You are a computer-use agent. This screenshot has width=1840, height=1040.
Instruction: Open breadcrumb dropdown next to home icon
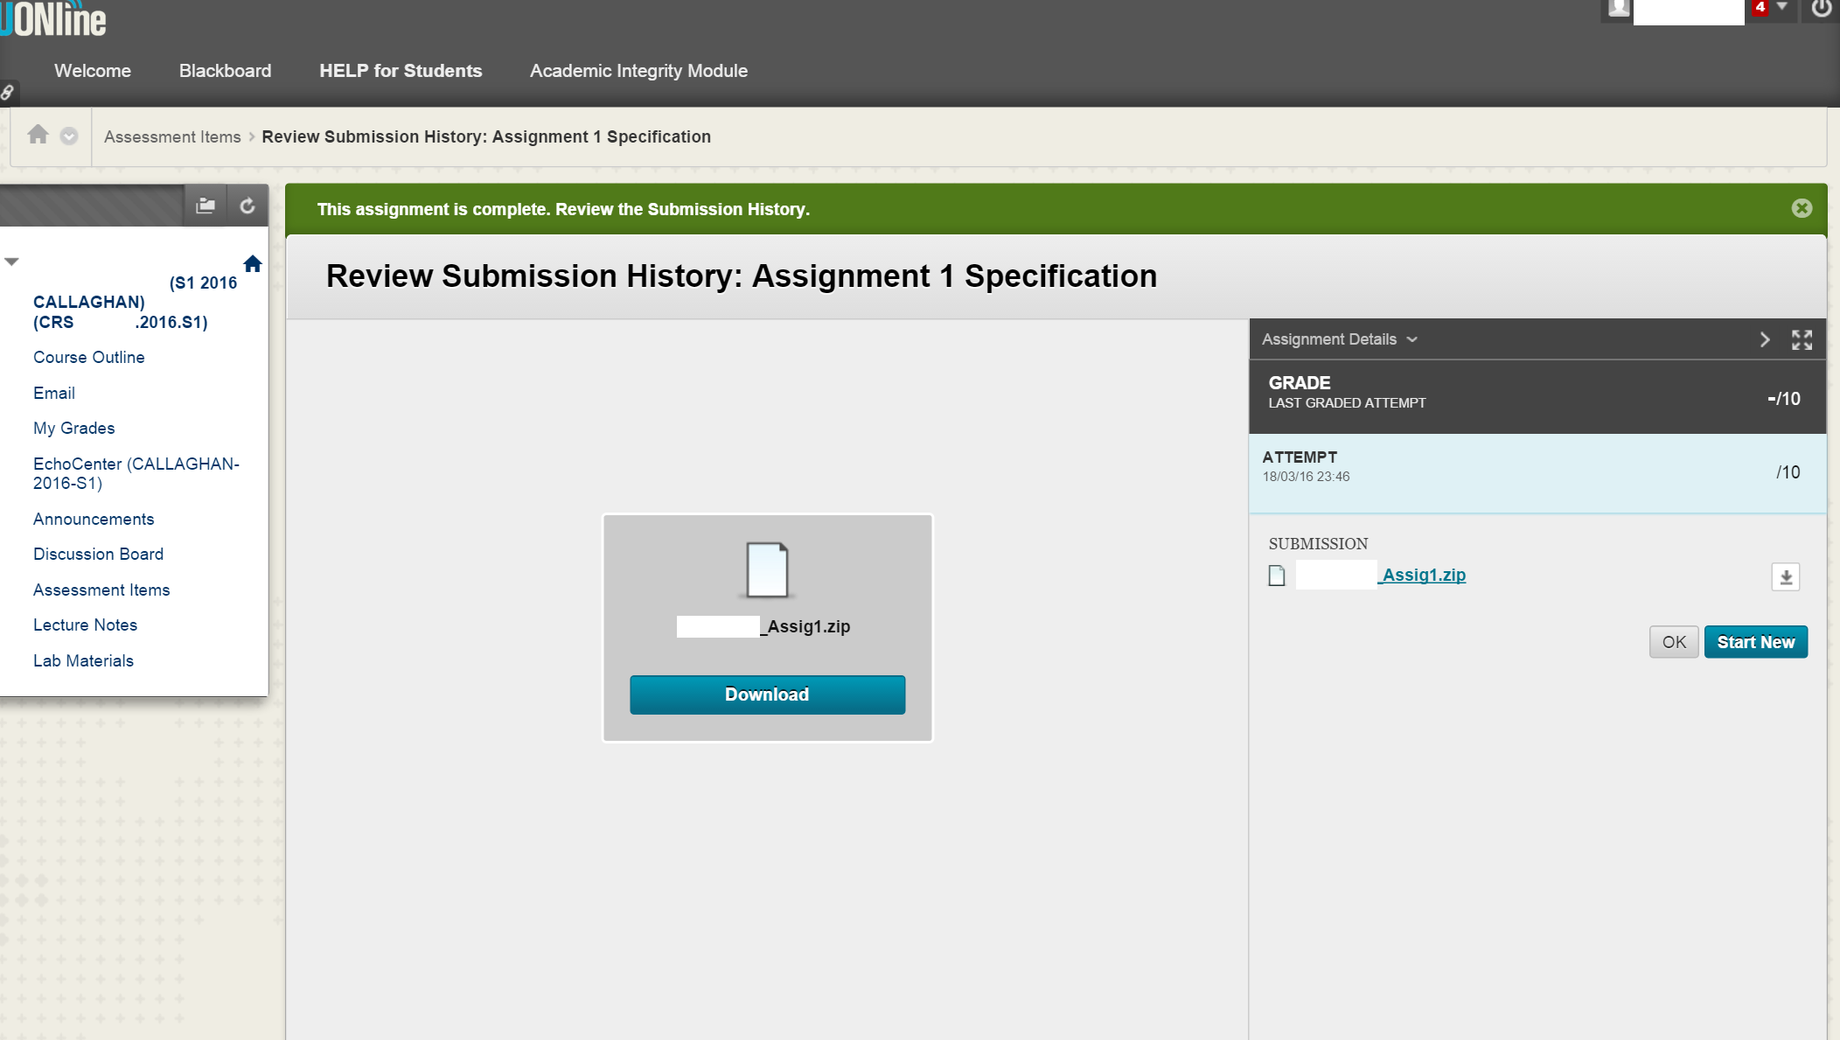click(69, 136)
